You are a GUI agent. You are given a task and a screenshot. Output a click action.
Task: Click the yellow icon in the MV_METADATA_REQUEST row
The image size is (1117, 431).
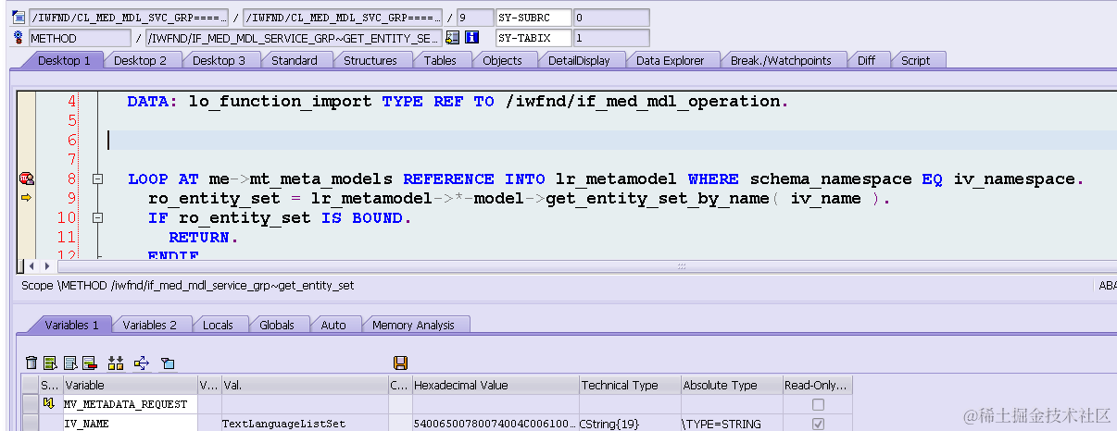pyautogui.click(x=48, y=404)
